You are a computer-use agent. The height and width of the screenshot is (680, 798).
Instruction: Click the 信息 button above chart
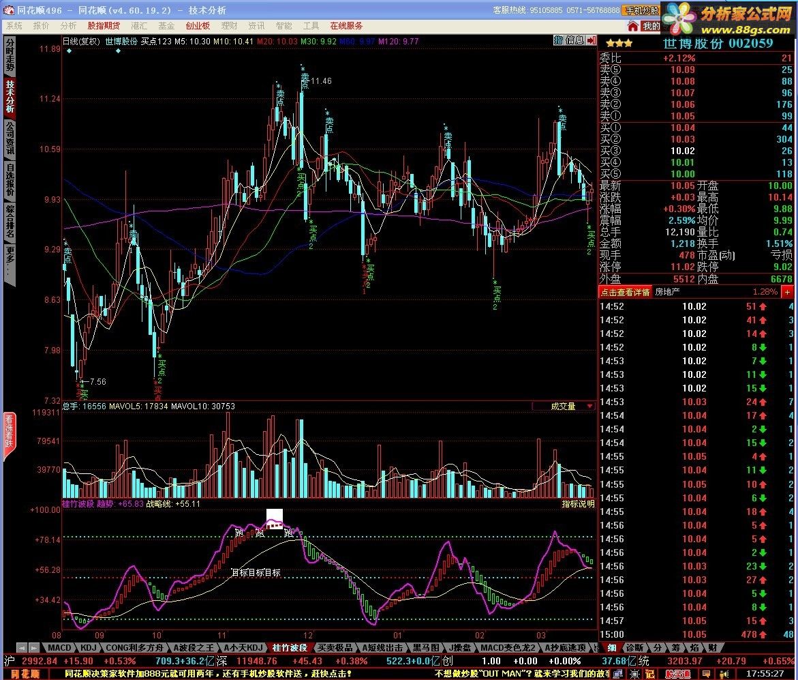tap(574, 40)
